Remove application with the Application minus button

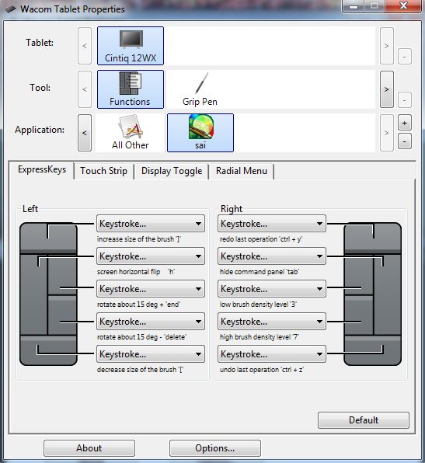point(405,141)
